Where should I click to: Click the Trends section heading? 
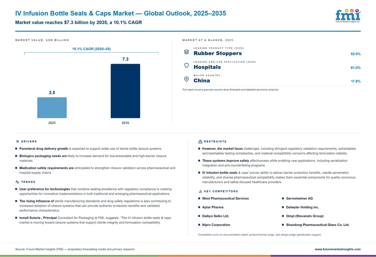(28, 182)
